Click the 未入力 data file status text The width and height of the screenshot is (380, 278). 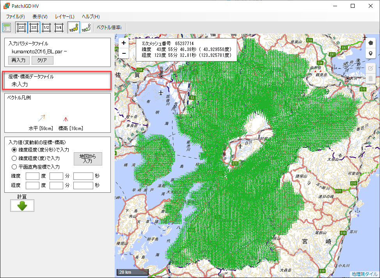click(x=20, y=84)
